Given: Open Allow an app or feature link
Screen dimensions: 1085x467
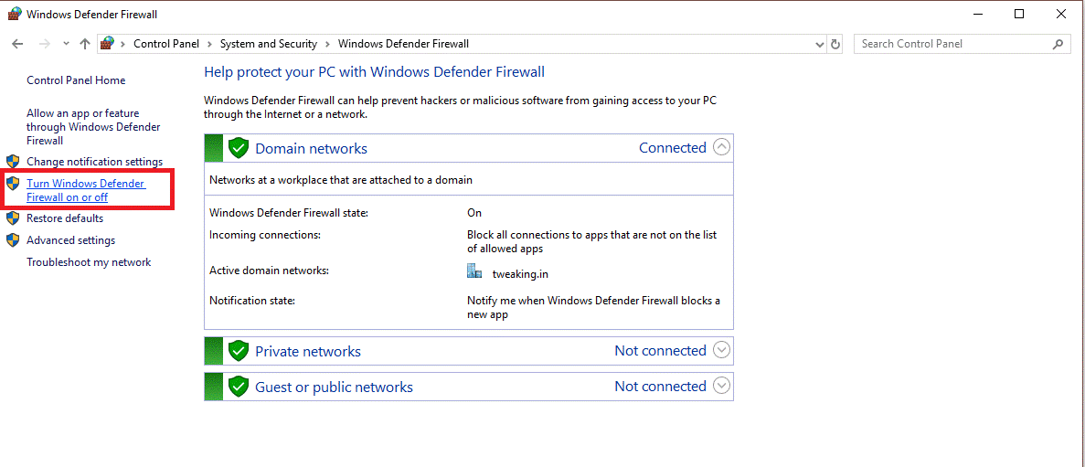Looking at the screenshot, I should click(93, 127).
